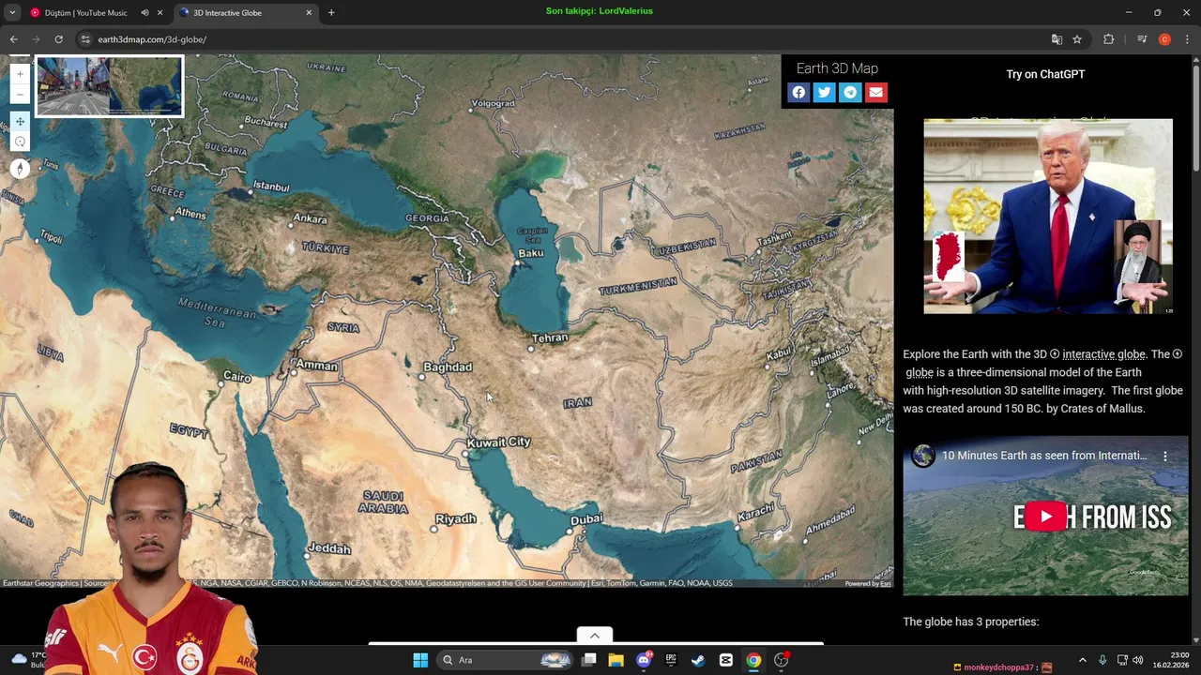The width and height of the screenshot is (1201, 675).
Task: Open the Chrome three-dot menu
Action: coord(1188,39)
